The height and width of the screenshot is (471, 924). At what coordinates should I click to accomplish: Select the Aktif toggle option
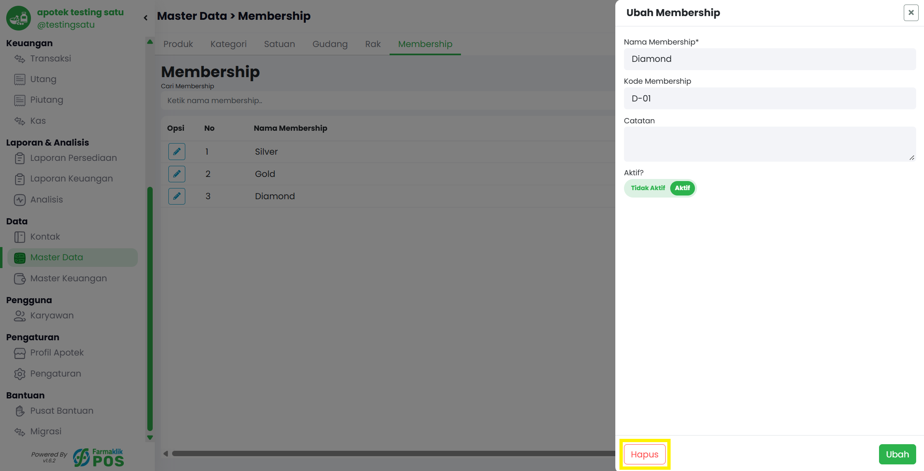pos(682,188)
